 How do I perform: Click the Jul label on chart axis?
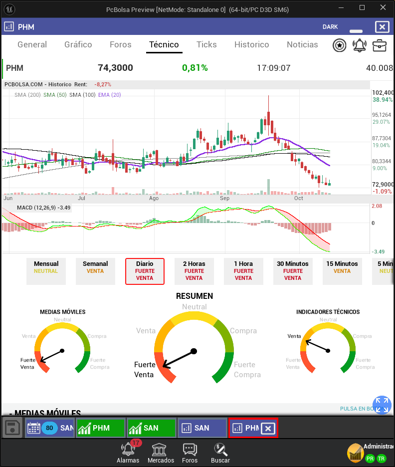(82, 199)
